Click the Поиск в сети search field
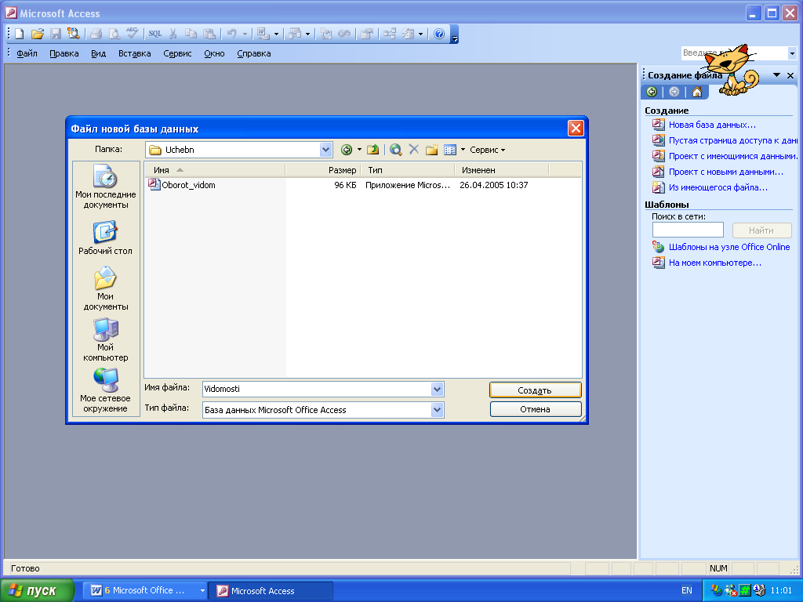Screen dimensions: 803x602 point(688,230)
